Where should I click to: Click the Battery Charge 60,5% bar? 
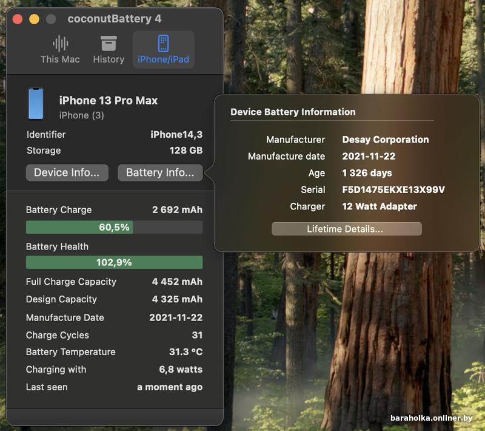(x=115, y=227)
